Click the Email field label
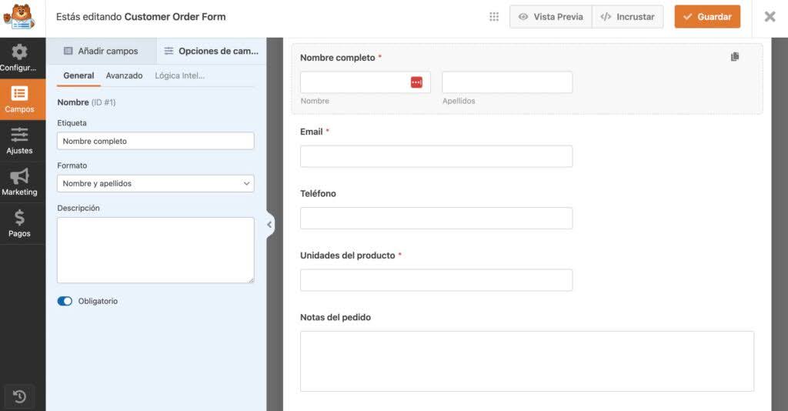 tap(311, 132)
